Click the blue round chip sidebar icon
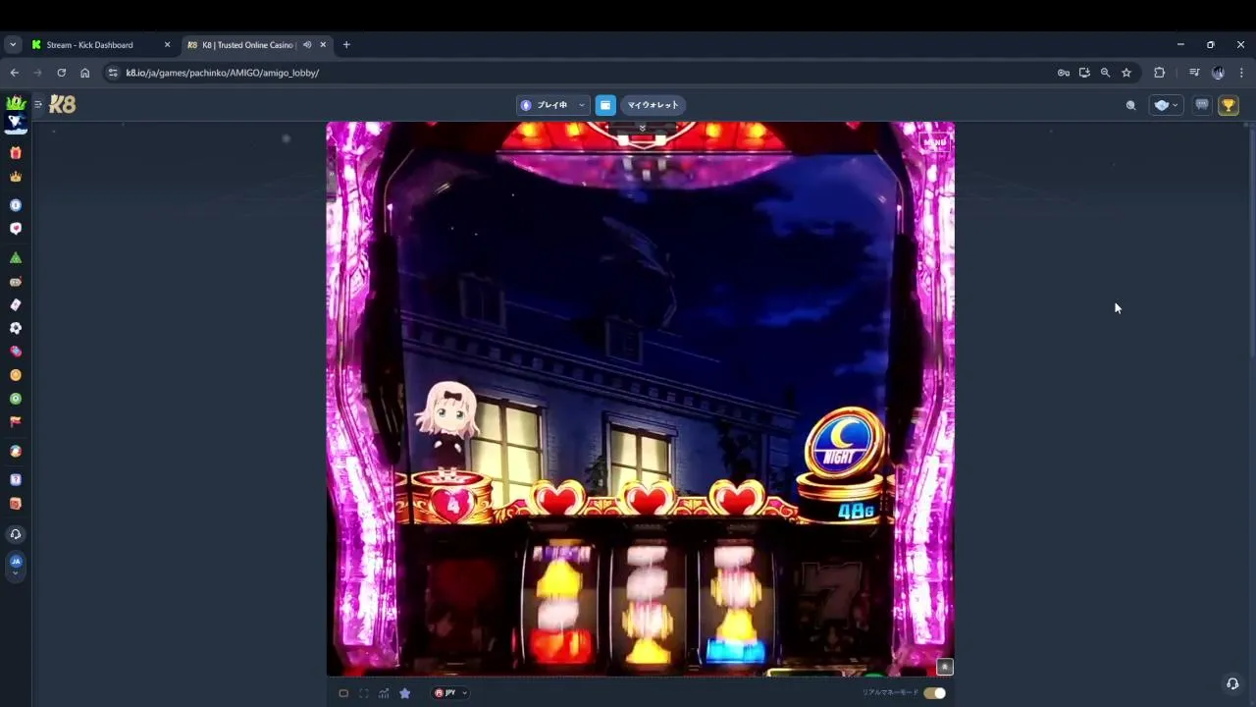Image resolution: width=1256 pixels, height=707 pixels. (16, 205)
